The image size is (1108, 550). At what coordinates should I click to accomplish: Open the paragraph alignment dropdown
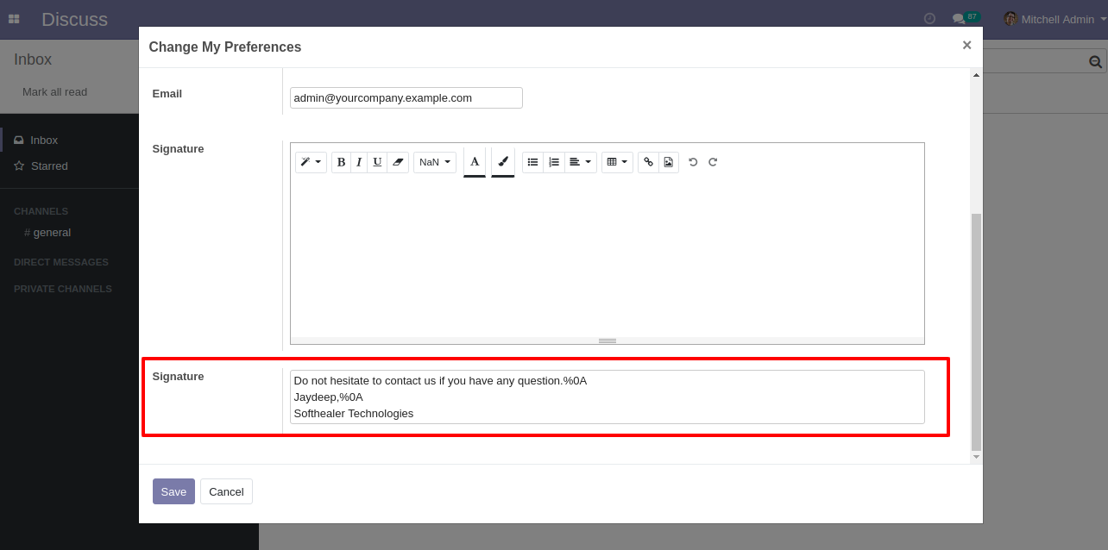point(581,162)
